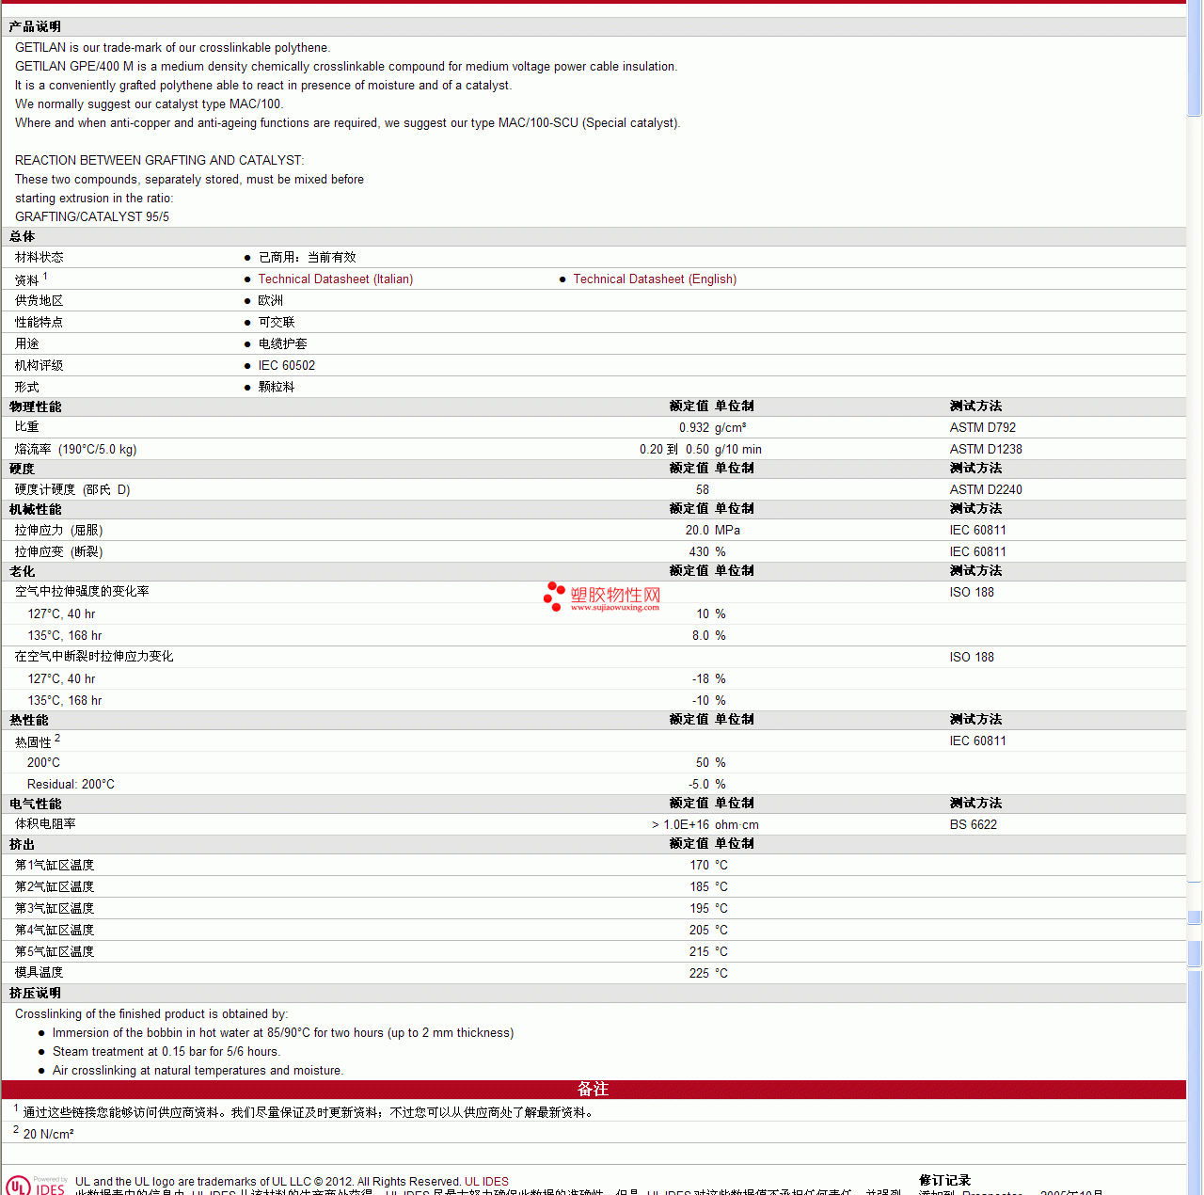Click the 总体 section header
The width and height of the screenshot is (1204, 1195).
pyautogui.click(x=22, y=237)
